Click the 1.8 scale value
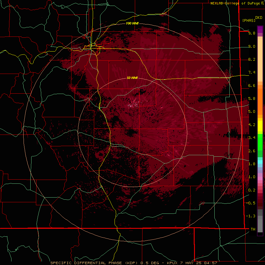Viewport: 265px width, 265px height. point(252,164)
